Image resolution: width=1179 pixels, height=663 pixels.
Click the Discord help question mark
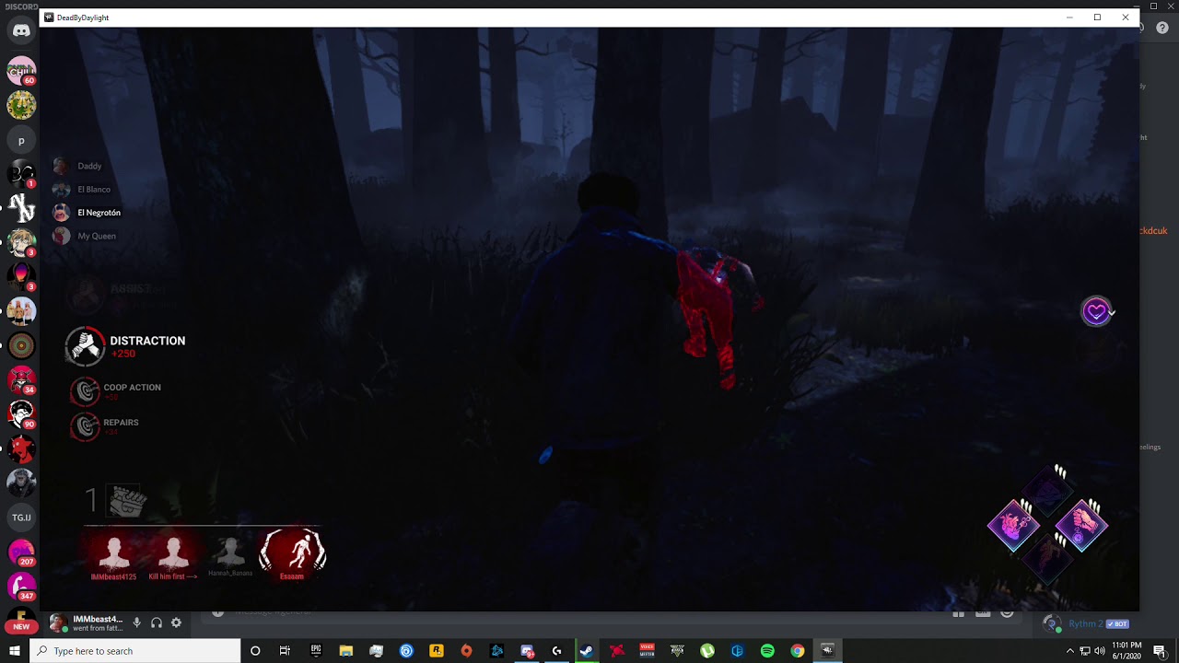[1162, 28]
